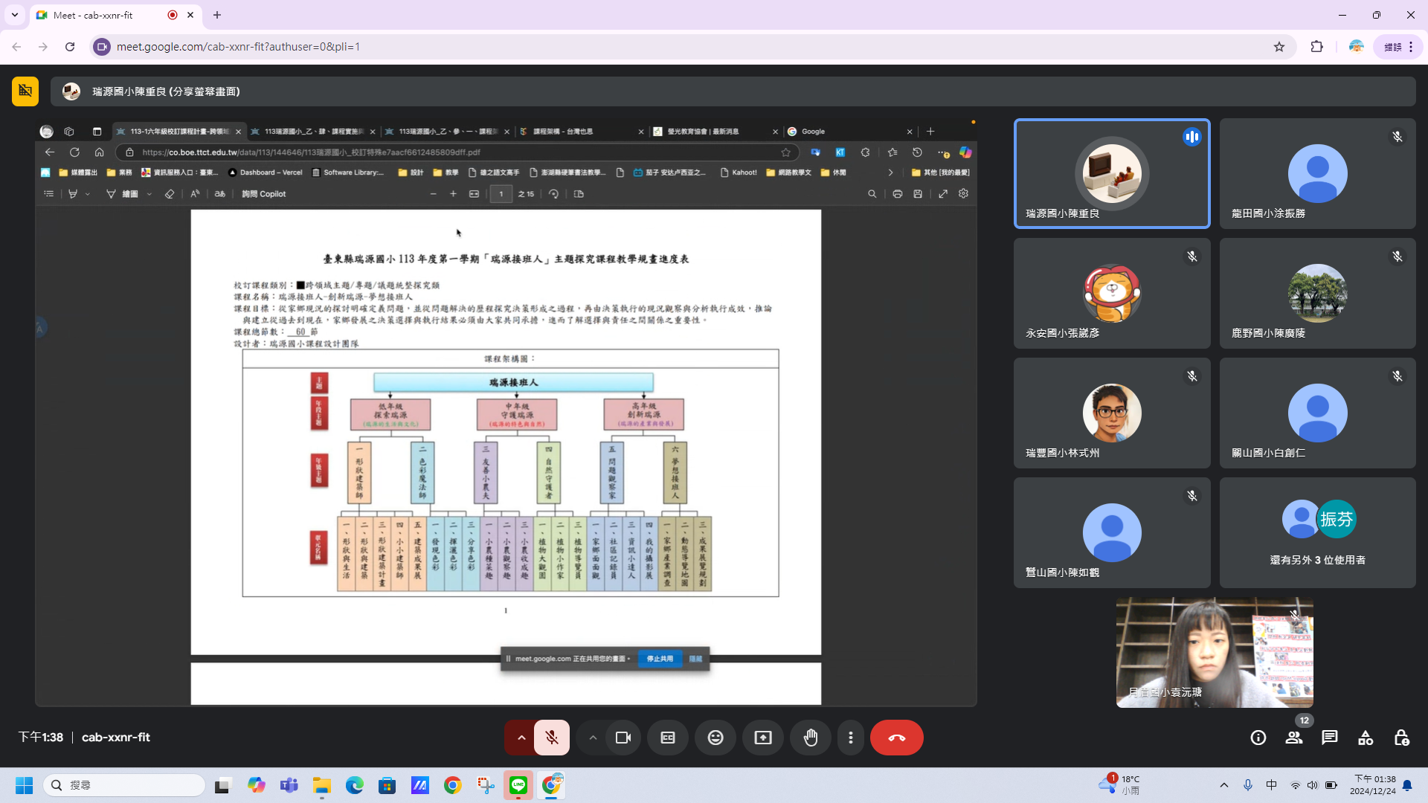Open LINE from the taskbar
Image resolution: width=1428 pixels, height=803 pixels.
point(518,785)
